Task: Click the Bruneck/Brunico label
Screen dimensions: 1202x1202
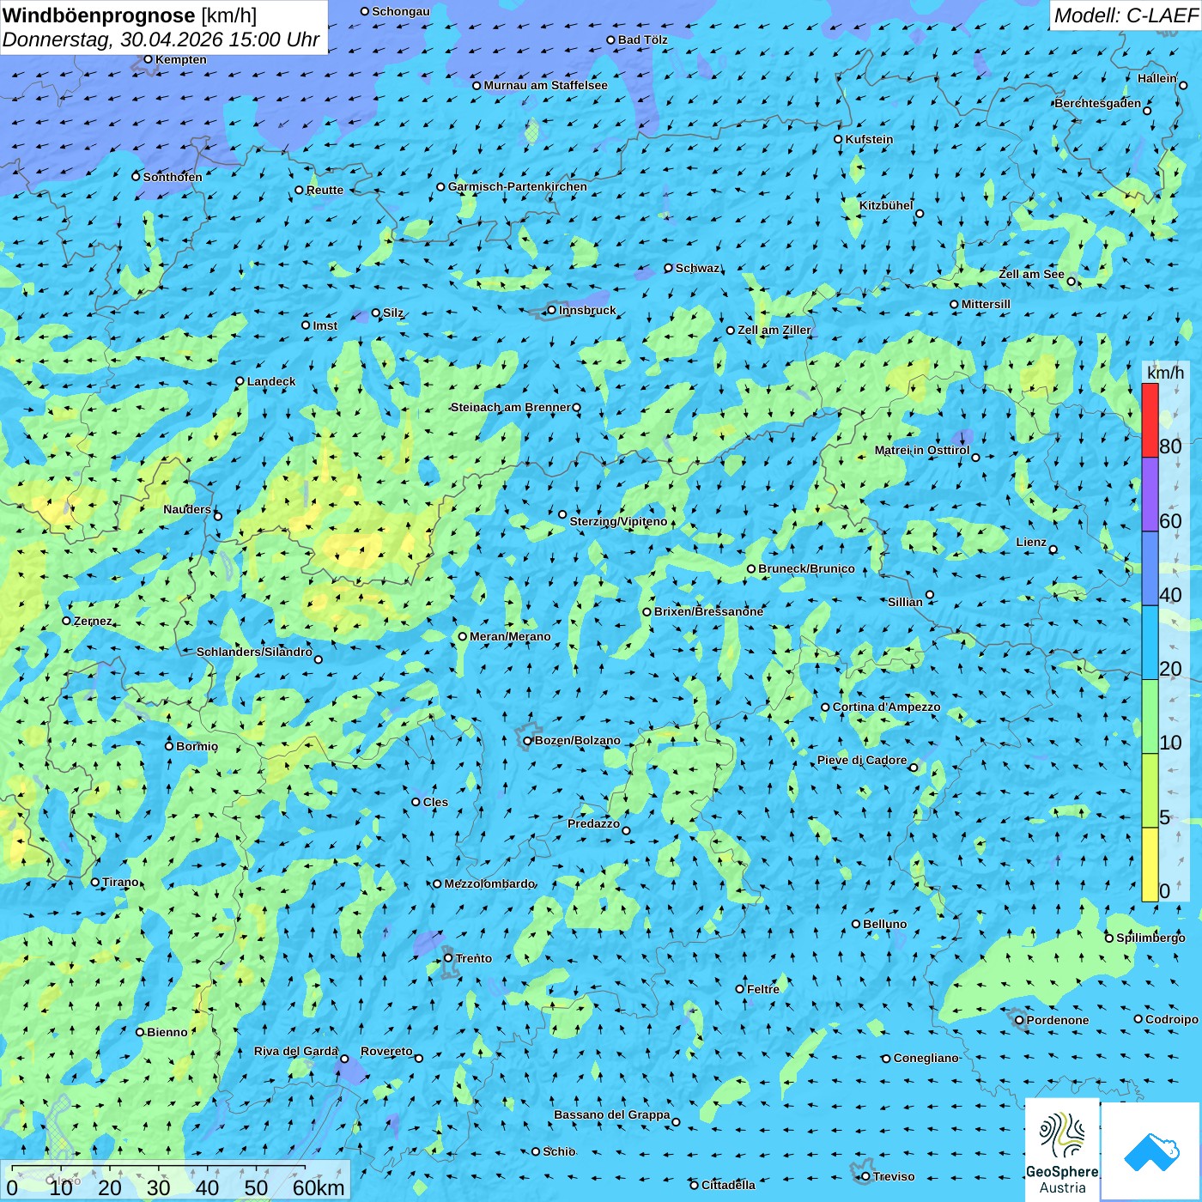Action: 806,568
